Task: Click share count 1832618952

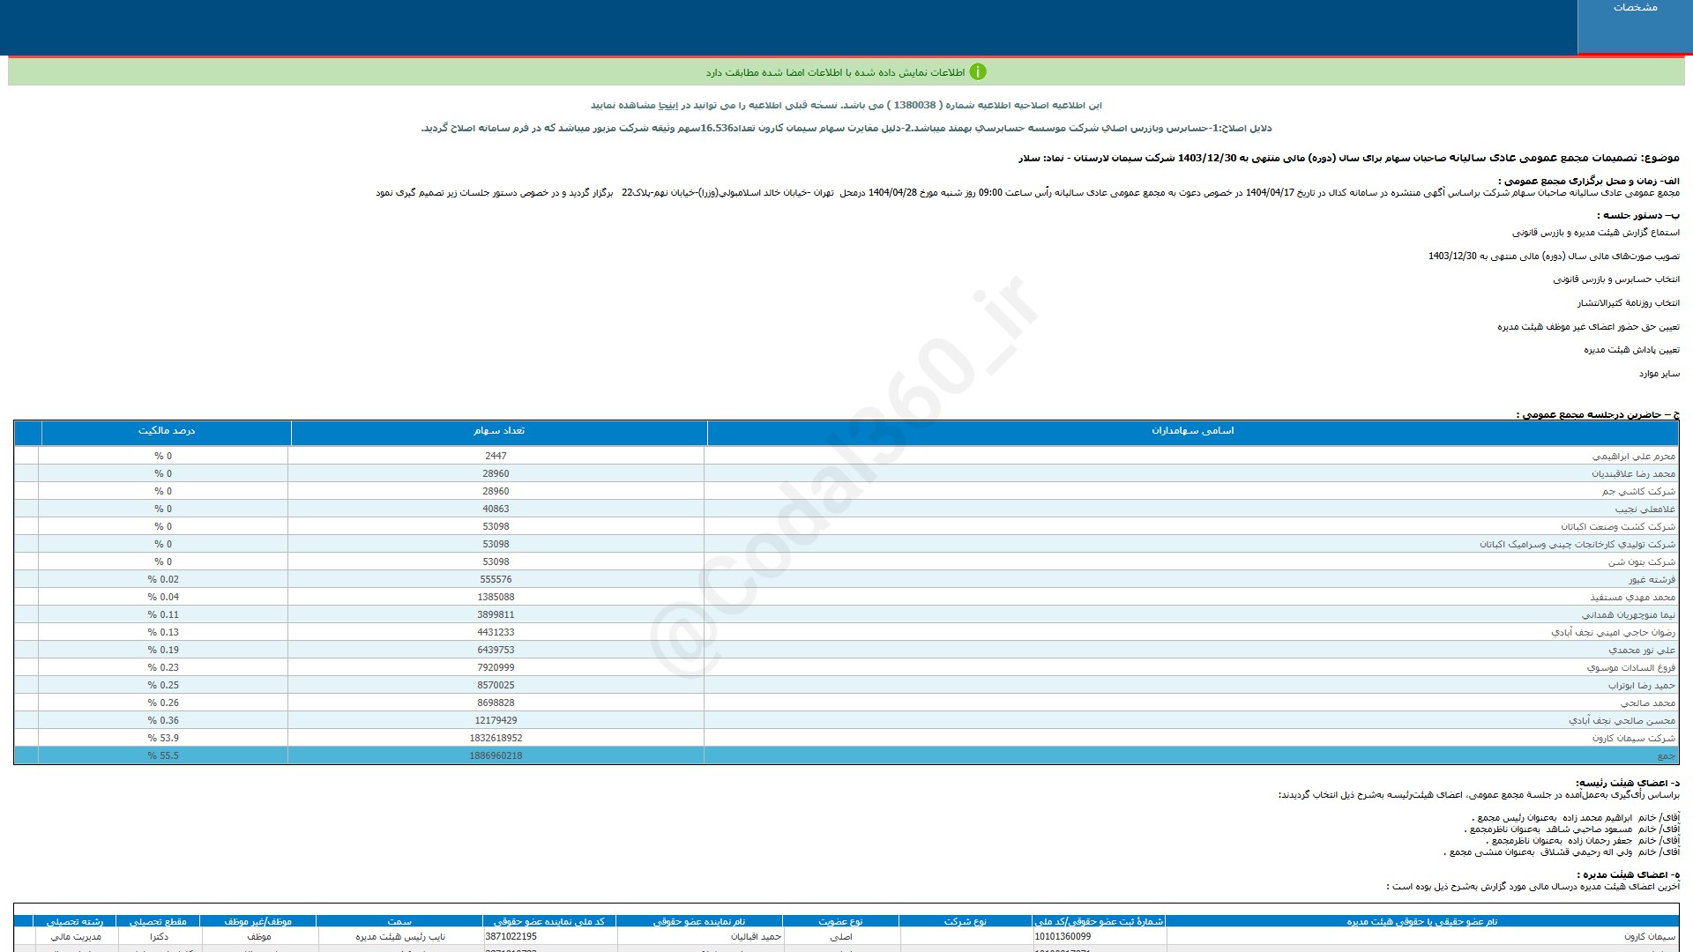Action: (x=496, y=738)
